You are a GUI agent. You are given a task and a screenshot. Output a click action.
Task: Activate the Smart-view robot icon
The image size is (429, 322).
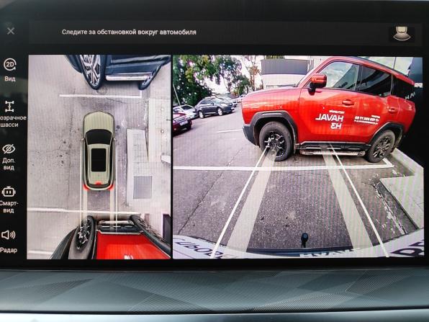coord(9,192)
